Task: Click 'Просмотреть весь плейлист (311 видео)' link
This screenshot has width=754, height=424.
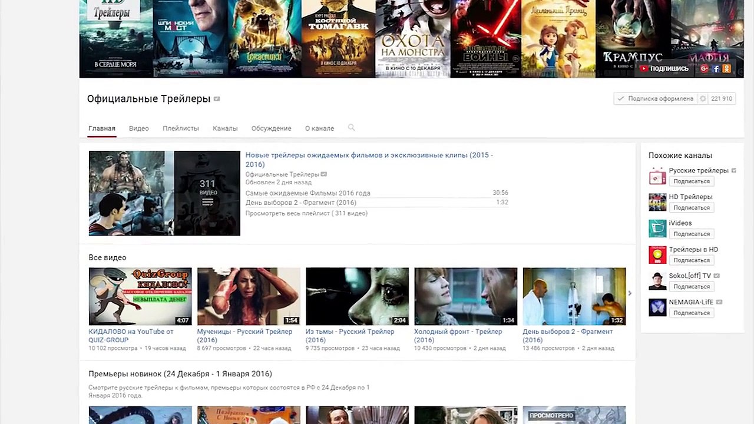Action: pyautogui.click(x=306, y=213)
